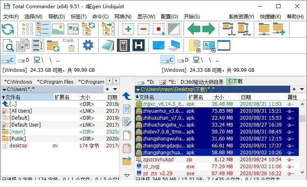This screenshot has height=187, width=307.
Task: Switch to the D:360驱动大师目录 tab
Action: [202, 82]
